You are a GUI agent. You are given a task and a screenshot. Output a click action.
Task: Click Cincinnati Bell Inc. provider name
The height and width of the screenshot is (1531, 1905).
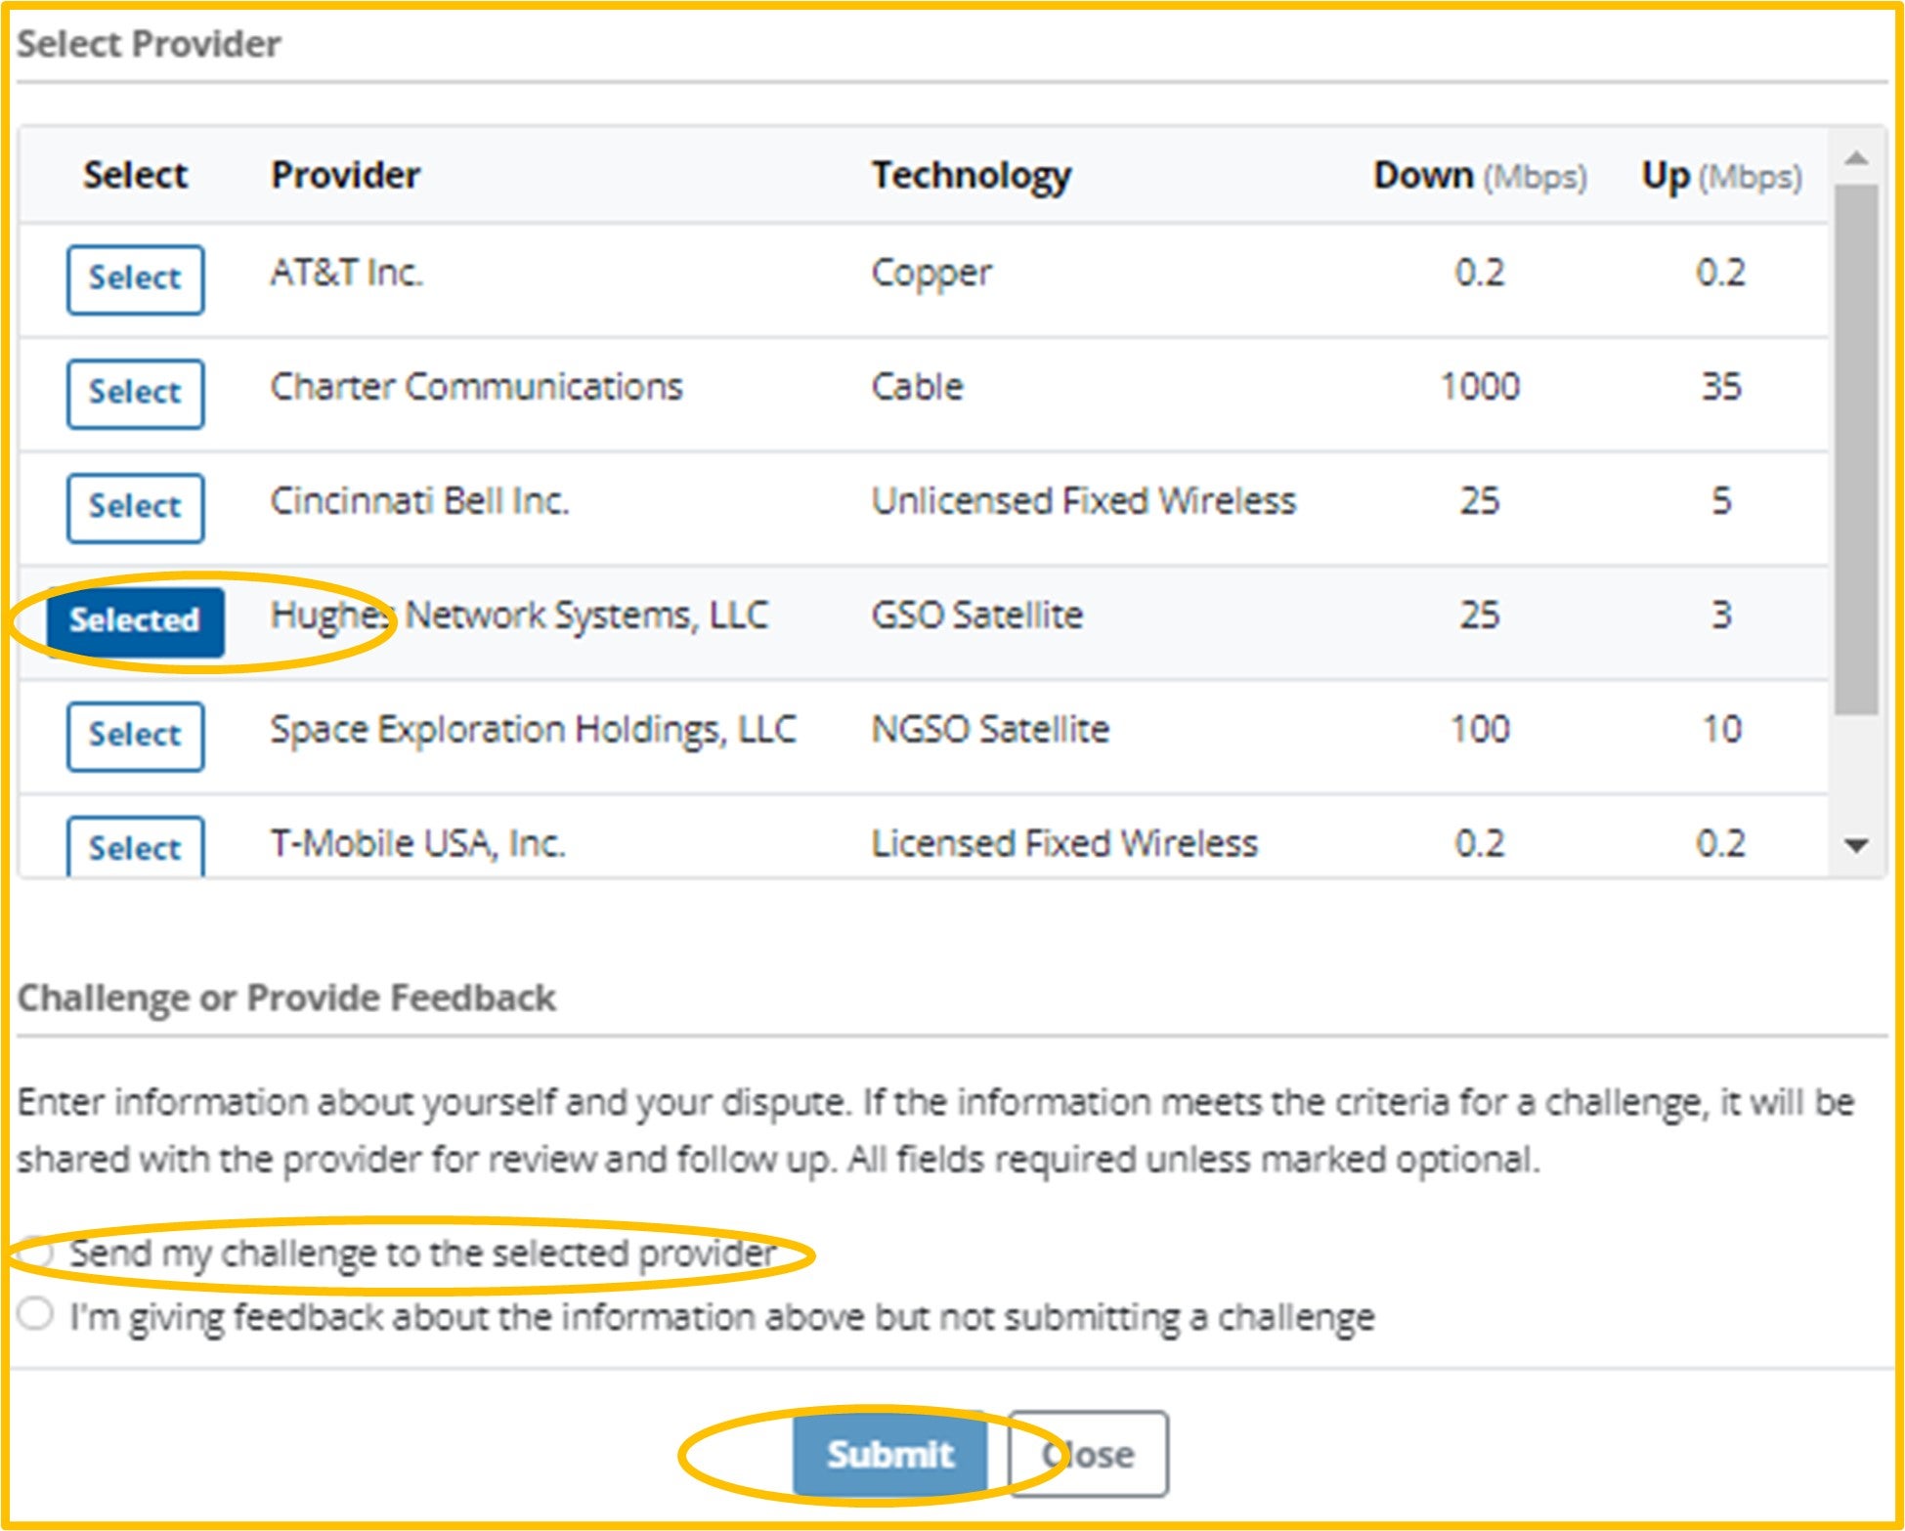point(419,501)
